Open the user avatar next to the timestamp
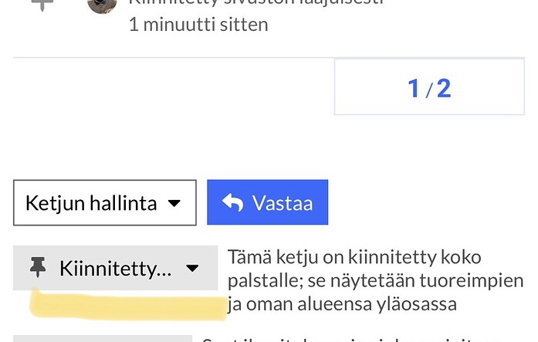The image size is (538, 342). (102, 4)
